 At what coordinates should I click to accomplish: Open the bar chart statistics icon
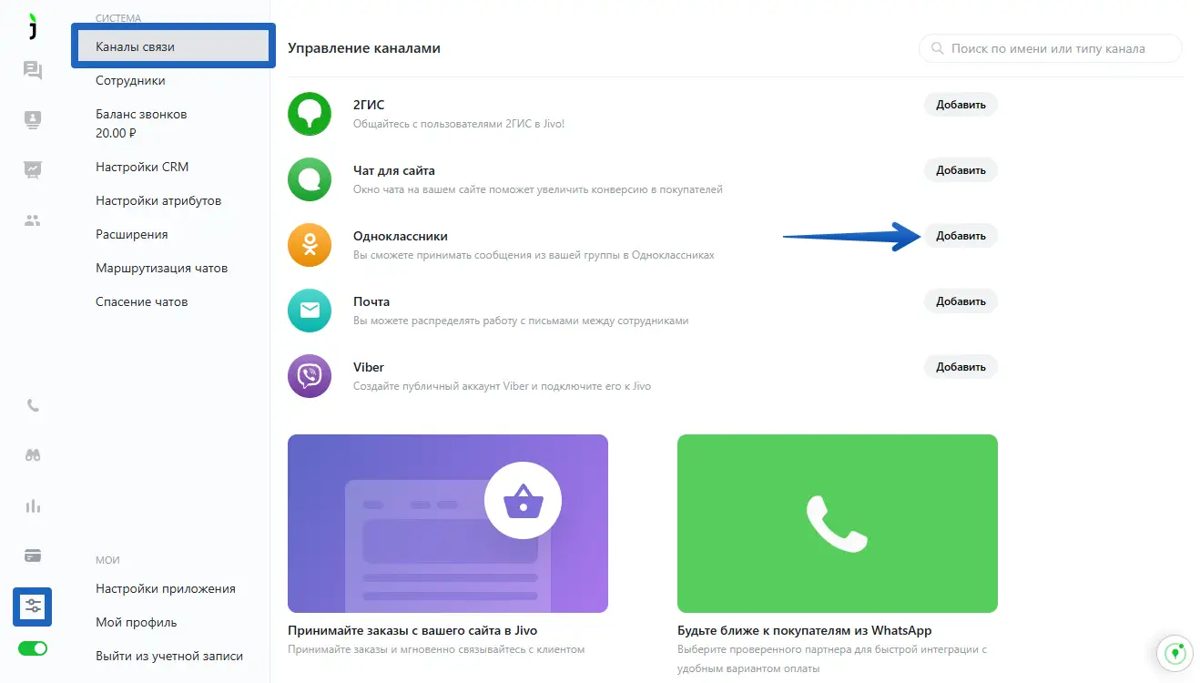coord(33,506)
